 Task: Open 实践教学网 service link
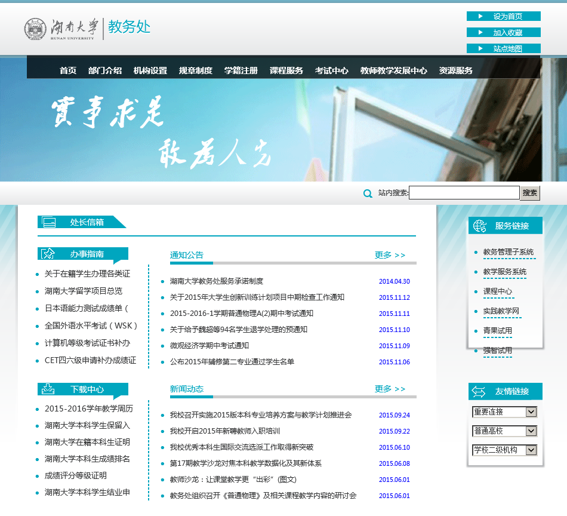click(x=501, y=311)
